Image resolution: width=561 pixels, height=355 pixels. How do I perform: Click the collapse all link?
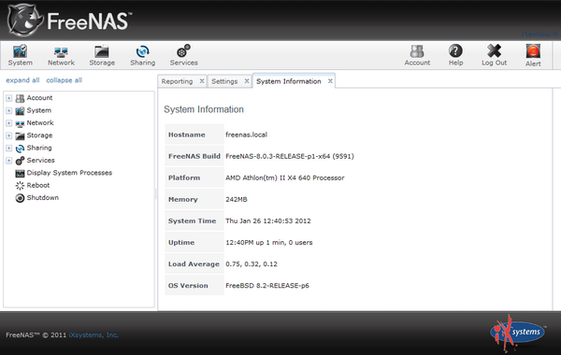pyautogui.click(x=64, y=80)
